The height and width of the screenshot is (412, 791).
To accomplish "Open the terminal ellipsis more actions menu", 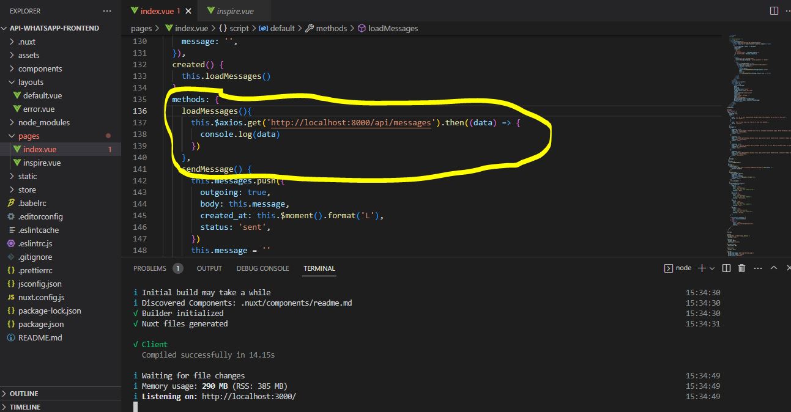I will click(757, 268).
